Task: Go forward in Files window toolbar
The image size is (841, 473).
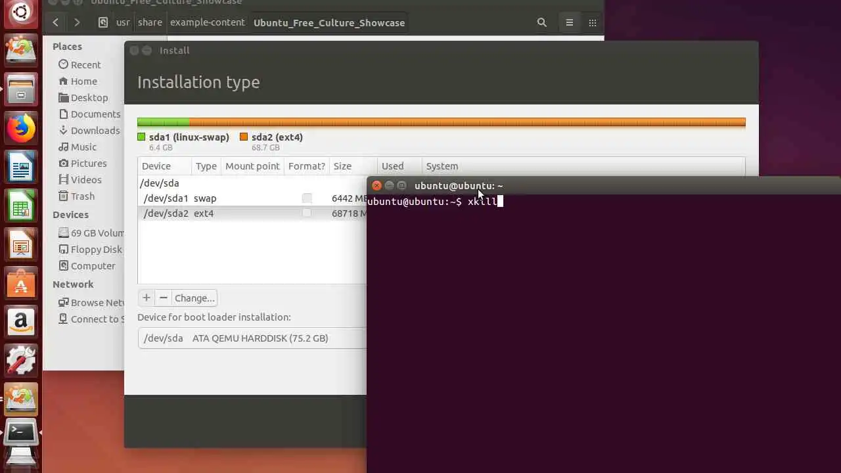Action: click(x=77, y=22)
